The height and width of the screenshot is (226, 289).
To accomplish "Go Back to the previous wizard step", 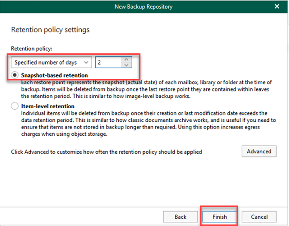I will pos(180,217).
